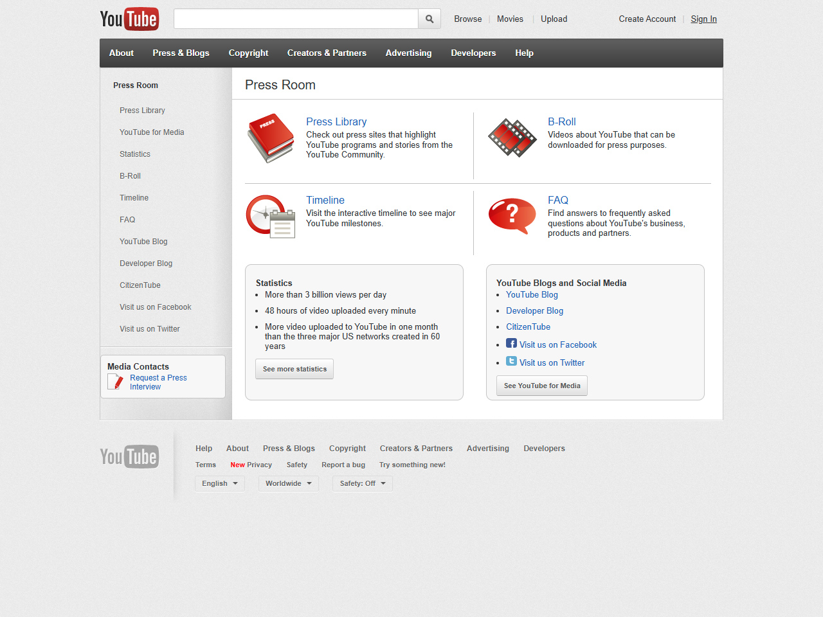Open Visit us on Twitter link in blogs box

(552, 362)
